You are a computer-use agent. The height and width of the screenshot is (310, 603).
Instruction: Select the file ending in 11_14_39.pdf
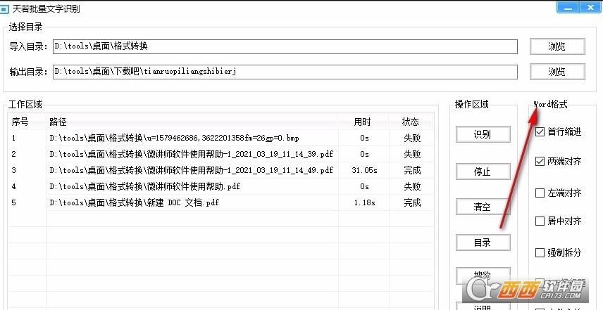pyautogui.click(x=220, y=154)
